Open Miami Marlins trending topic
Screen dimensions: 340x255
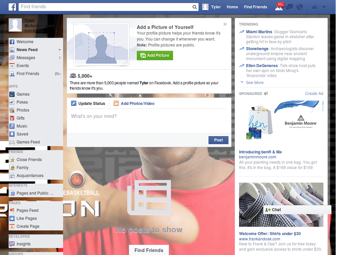point(259,32)
